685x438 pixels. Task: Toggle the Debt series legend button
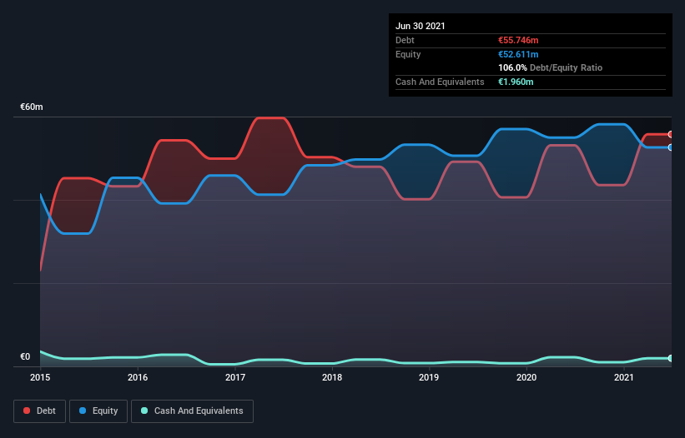(39, 411)
